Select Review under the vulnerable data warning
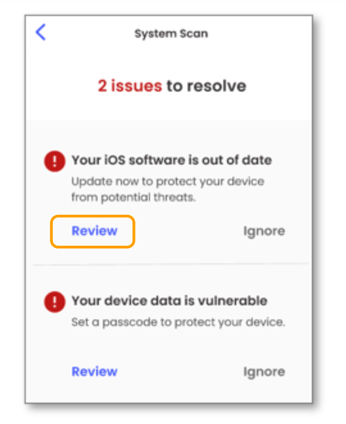The image size is (346, 424). click(94, 372)
